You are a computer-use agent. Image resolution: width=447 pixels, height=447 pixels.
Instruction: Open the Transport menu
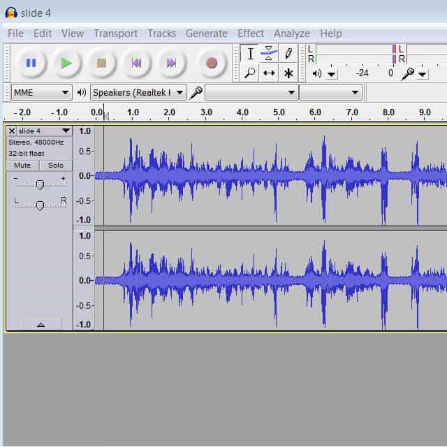point(115,34)
